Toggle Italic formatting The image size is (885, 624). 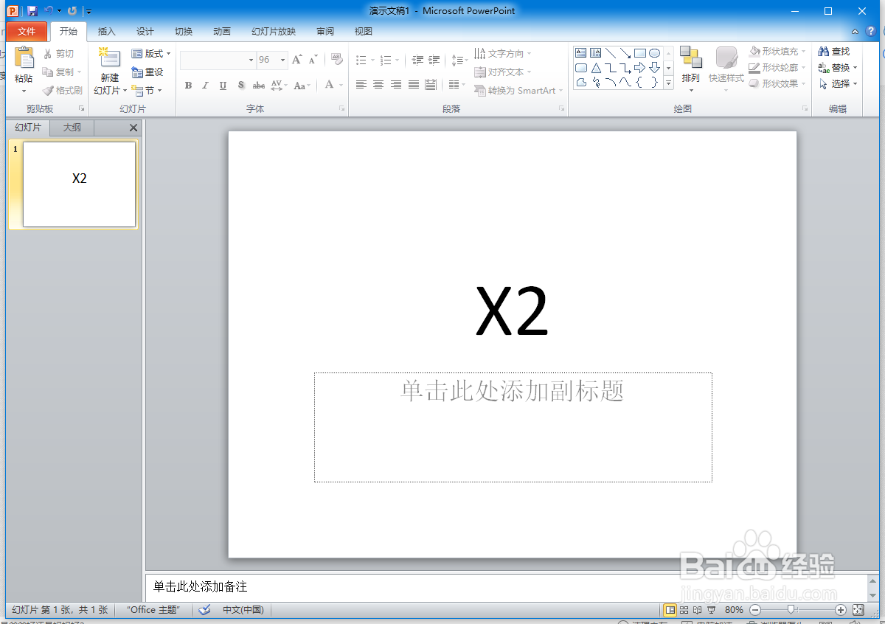[206, 86]
